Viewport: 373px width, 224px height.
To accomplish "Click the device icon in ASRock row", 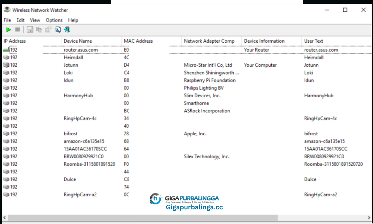I will [6, 111].
